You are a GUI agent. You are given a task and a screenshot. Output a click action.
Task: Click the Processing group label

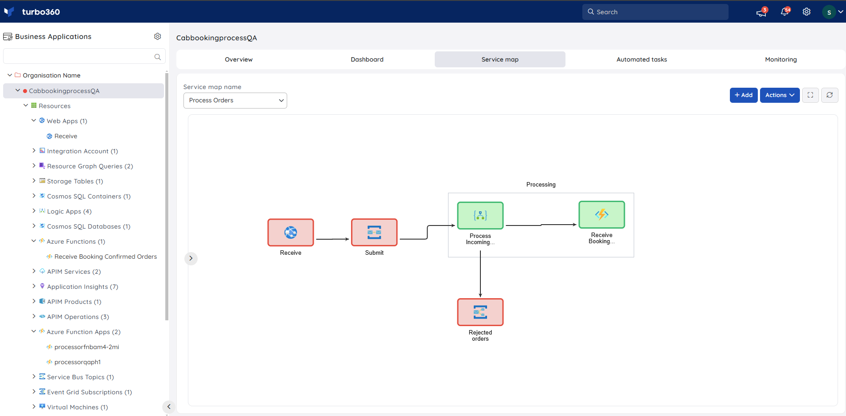click(x=541, y=185)
